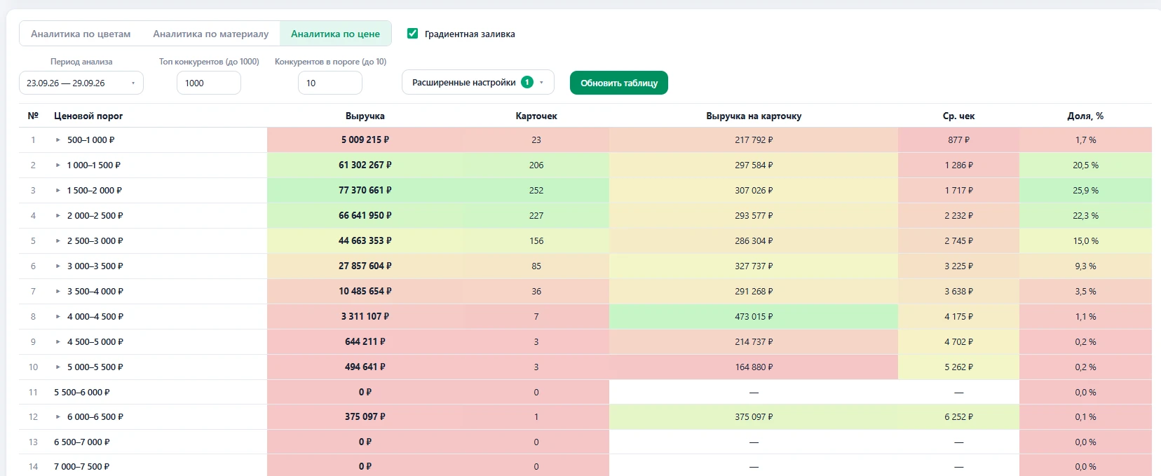This screenshot has height=476, width=1161.
Task: Click the revenue value 3 311 107 ₽
Action: [365, 317]
